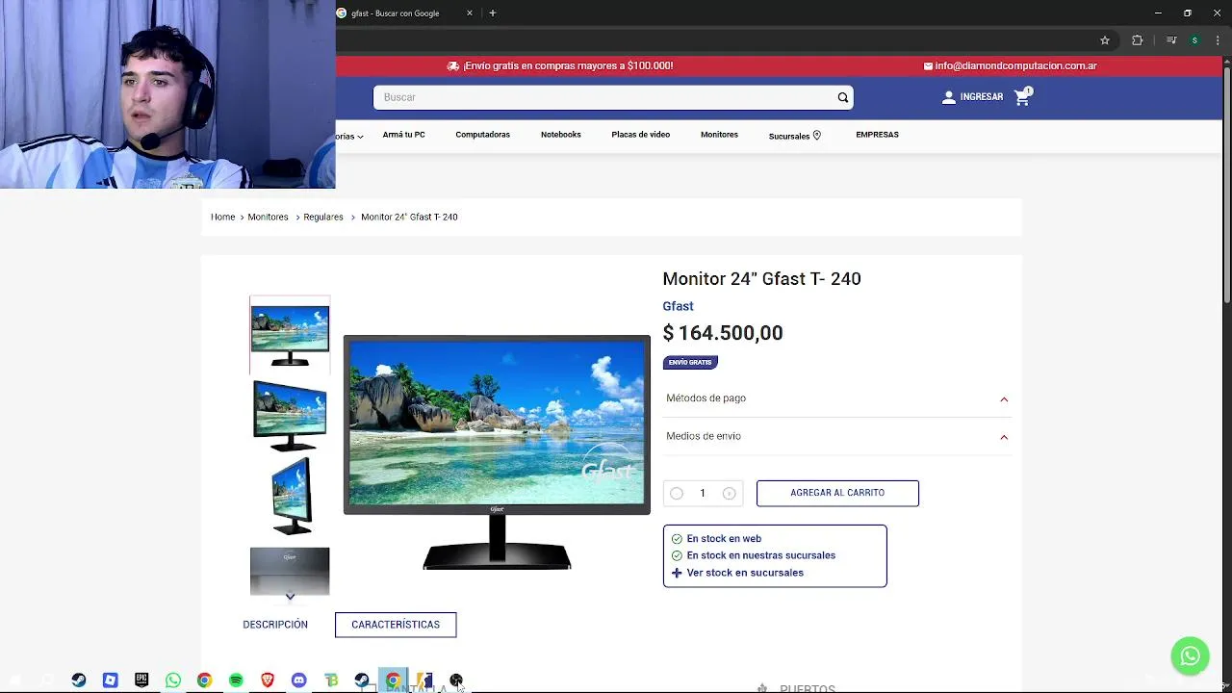
Task: Click the envelope icon by info email
Action: 928,66
